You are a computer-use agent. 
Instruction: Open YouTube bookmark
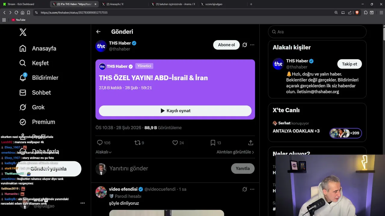(18, 20)
